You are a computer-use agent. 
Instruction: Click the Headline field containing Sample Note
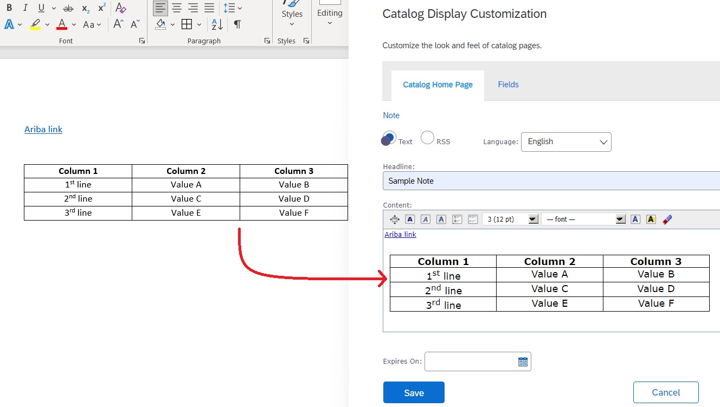tap(551, 181)
